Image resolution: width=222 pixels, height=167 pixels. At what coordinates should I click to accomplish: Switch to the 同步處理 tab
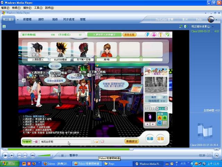click(69, 19)
